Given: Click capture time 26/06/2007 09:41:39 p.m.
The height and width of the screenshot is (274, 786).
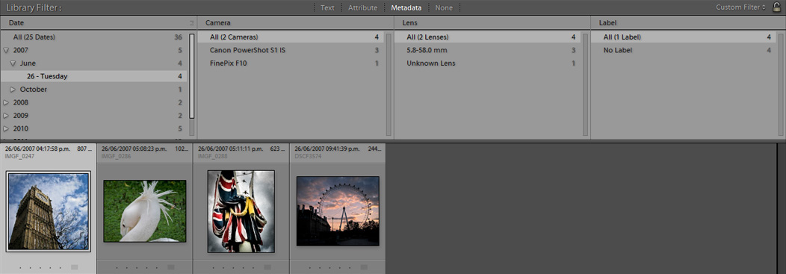Looking at the screenshot, I should [328, 149].
